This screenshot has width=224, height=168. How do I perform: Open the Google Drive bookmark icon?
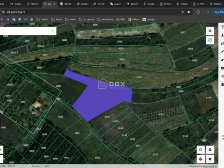[8, 20]
